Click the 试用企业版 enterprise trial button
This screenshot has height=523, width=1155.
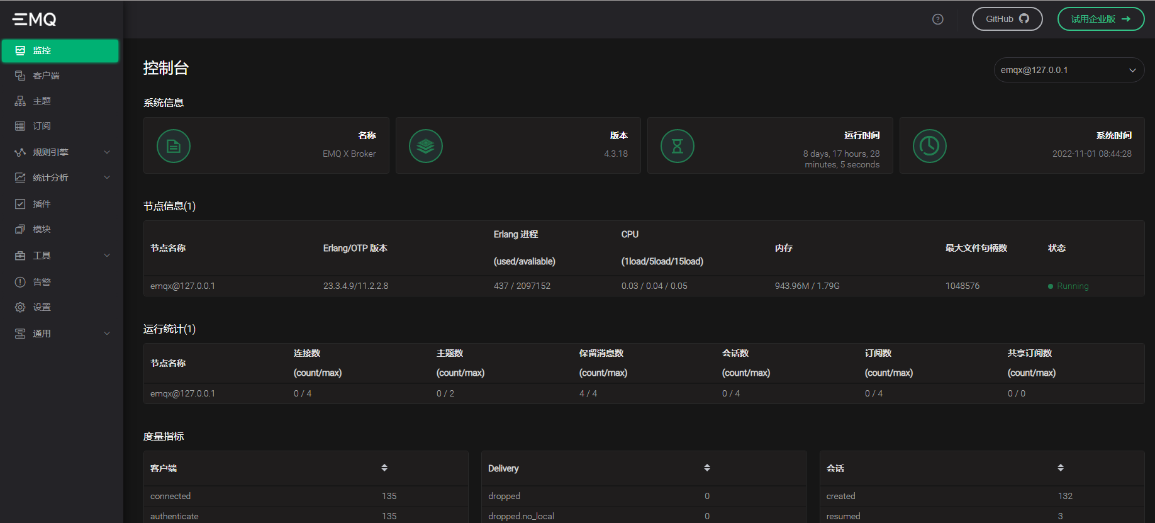pyautogui.click(x=1101, y=19)
